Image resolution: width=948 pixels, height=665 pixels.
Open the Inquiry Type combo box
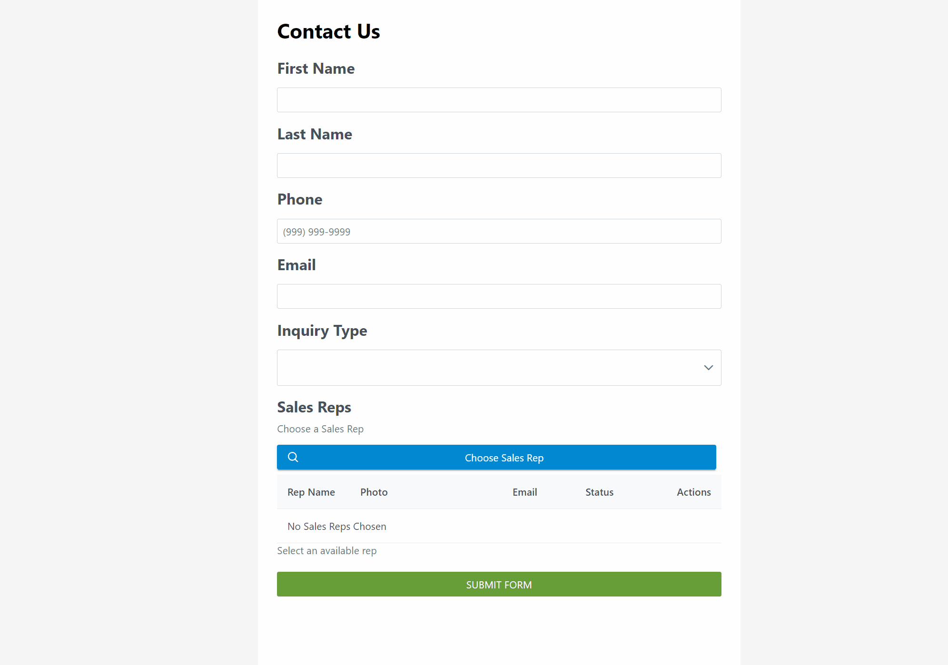point(490,368)
